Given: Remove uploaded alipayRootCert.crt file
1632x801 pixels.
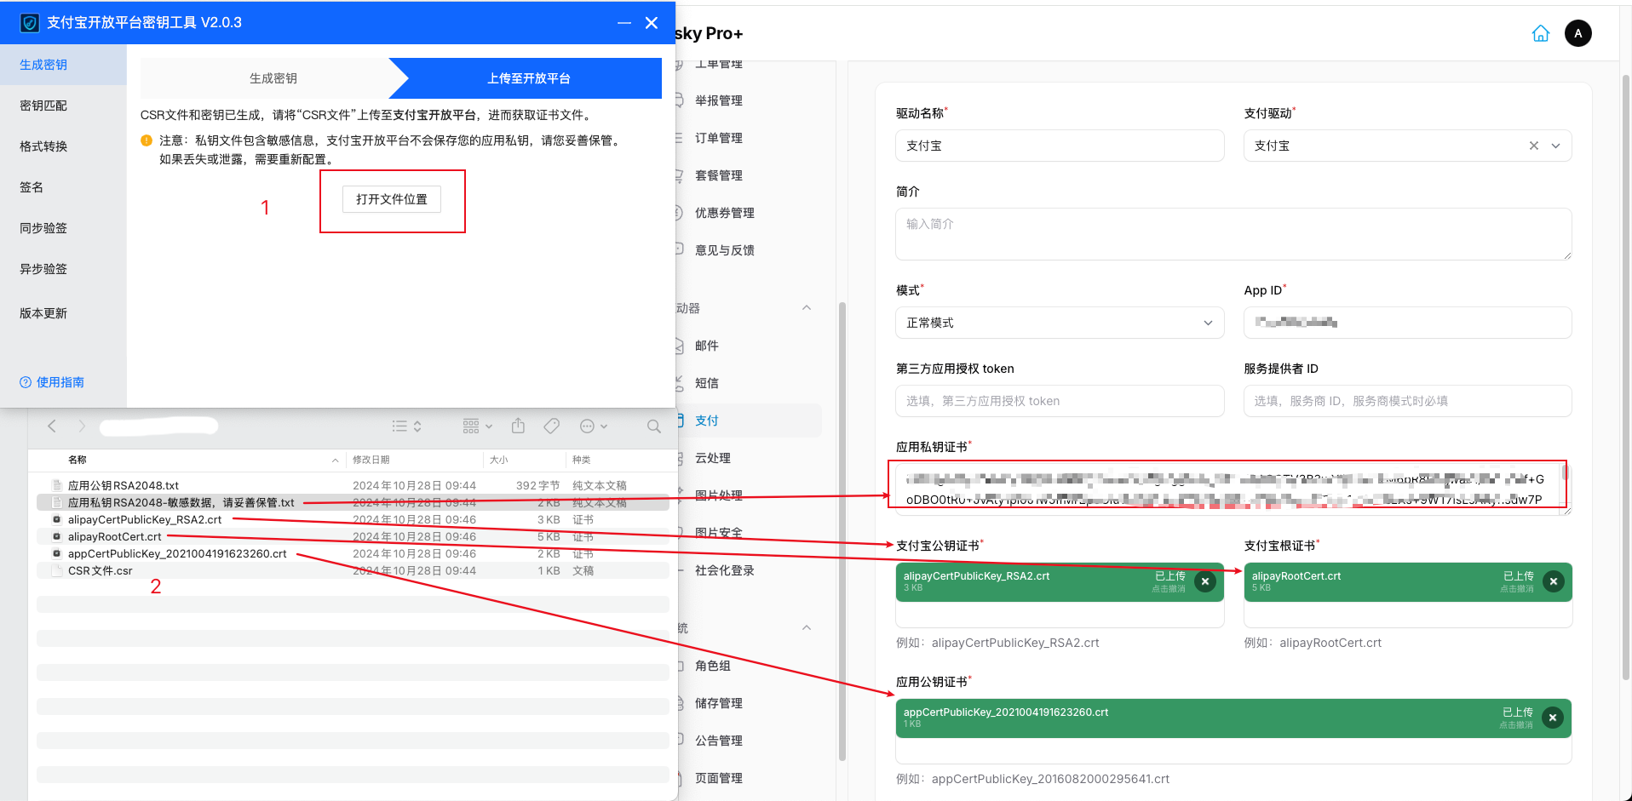Looking at the screenshot, I should coord(1553,581).
